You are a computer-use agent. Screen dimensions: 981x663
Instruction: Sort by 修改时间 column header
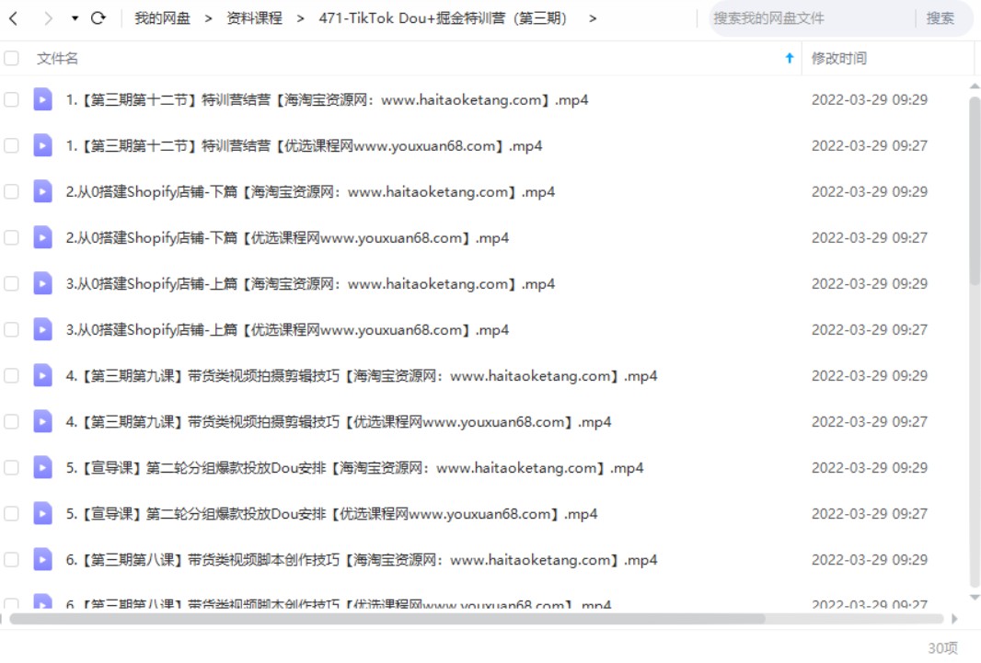[x=839, y=58]
